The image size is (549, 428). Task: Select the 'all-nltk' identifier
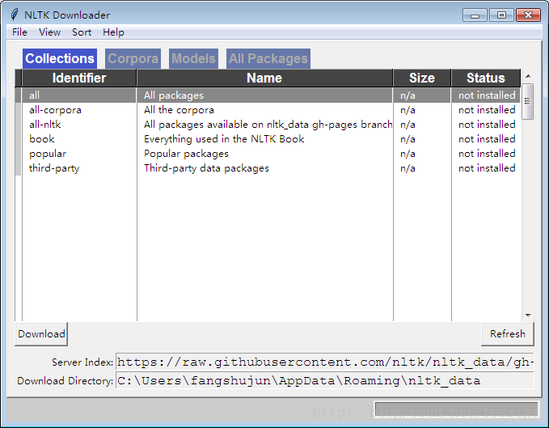click(x=45, y=125)
